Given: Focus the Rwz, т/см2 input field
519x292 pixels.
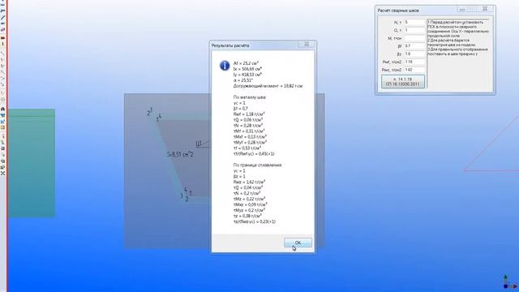Looking at the screenshot, I should 414,70.
